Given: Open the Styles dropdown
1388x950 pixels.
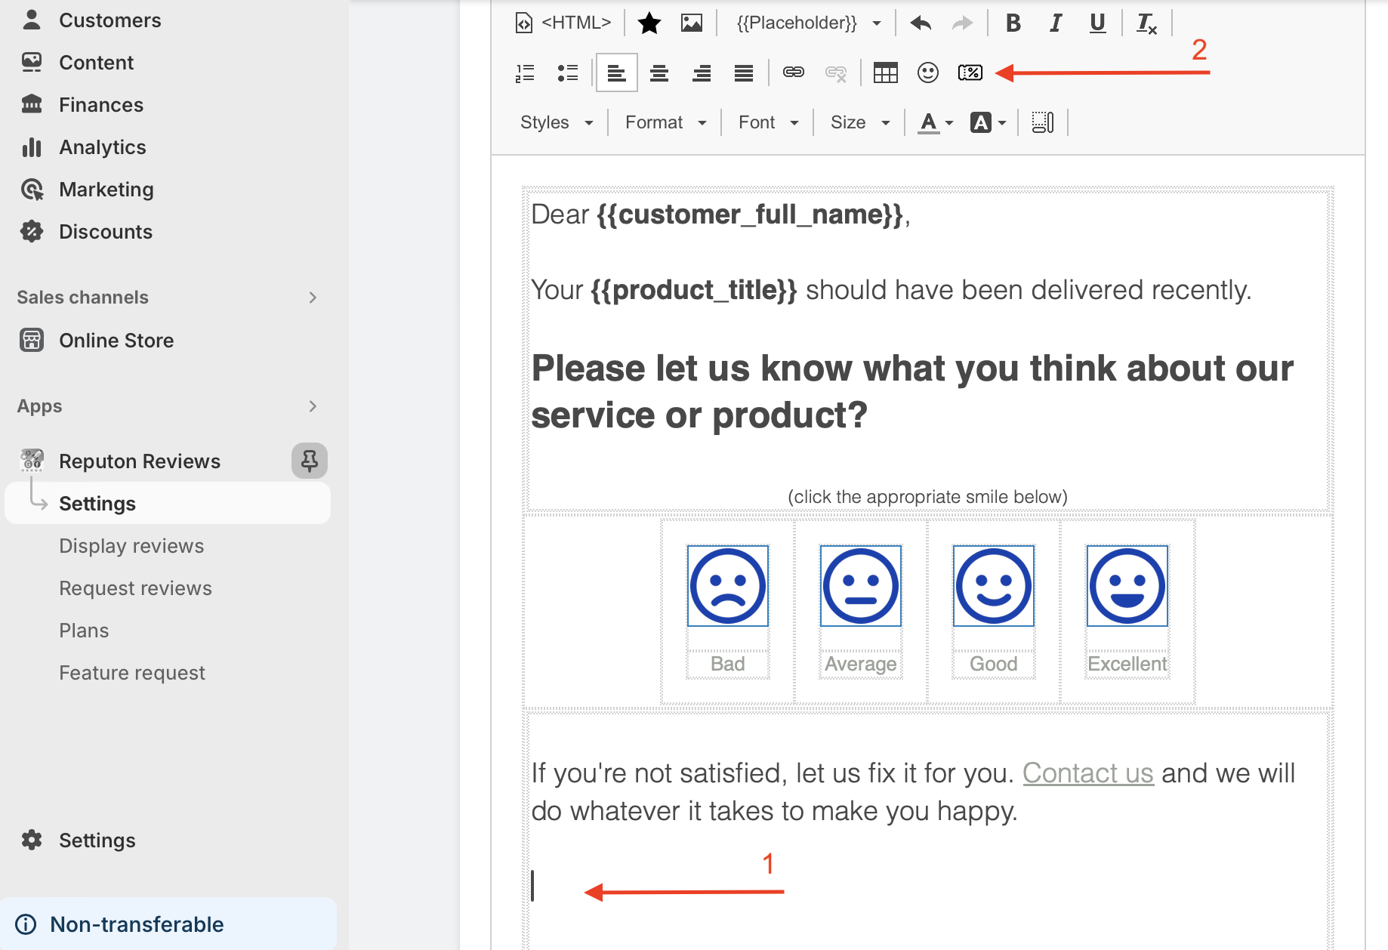Looking at the screenshot, I should pos(557,122).
